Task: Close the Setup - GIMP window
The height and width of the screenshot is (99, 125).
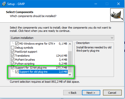Action: [118, 4]
